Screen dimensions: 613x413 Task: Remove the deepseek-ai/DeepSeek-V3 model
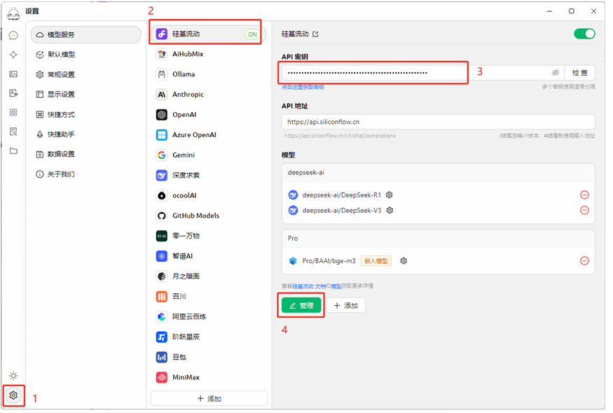click(x=584, y=211)
